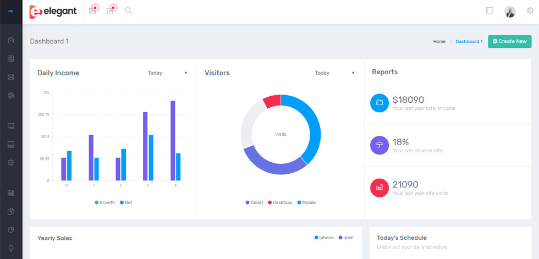Click the "18%" bounce rate value

pos(400,142)
